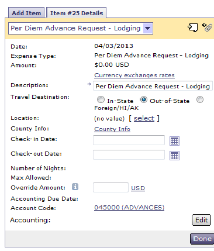
Task: Click the Override Amount input field
Action: pos(111,187)
